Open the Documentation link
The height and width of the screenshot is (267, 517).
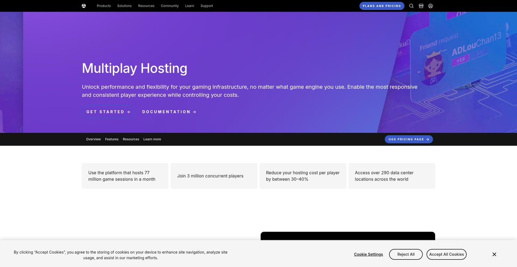(x=169, y=112)
